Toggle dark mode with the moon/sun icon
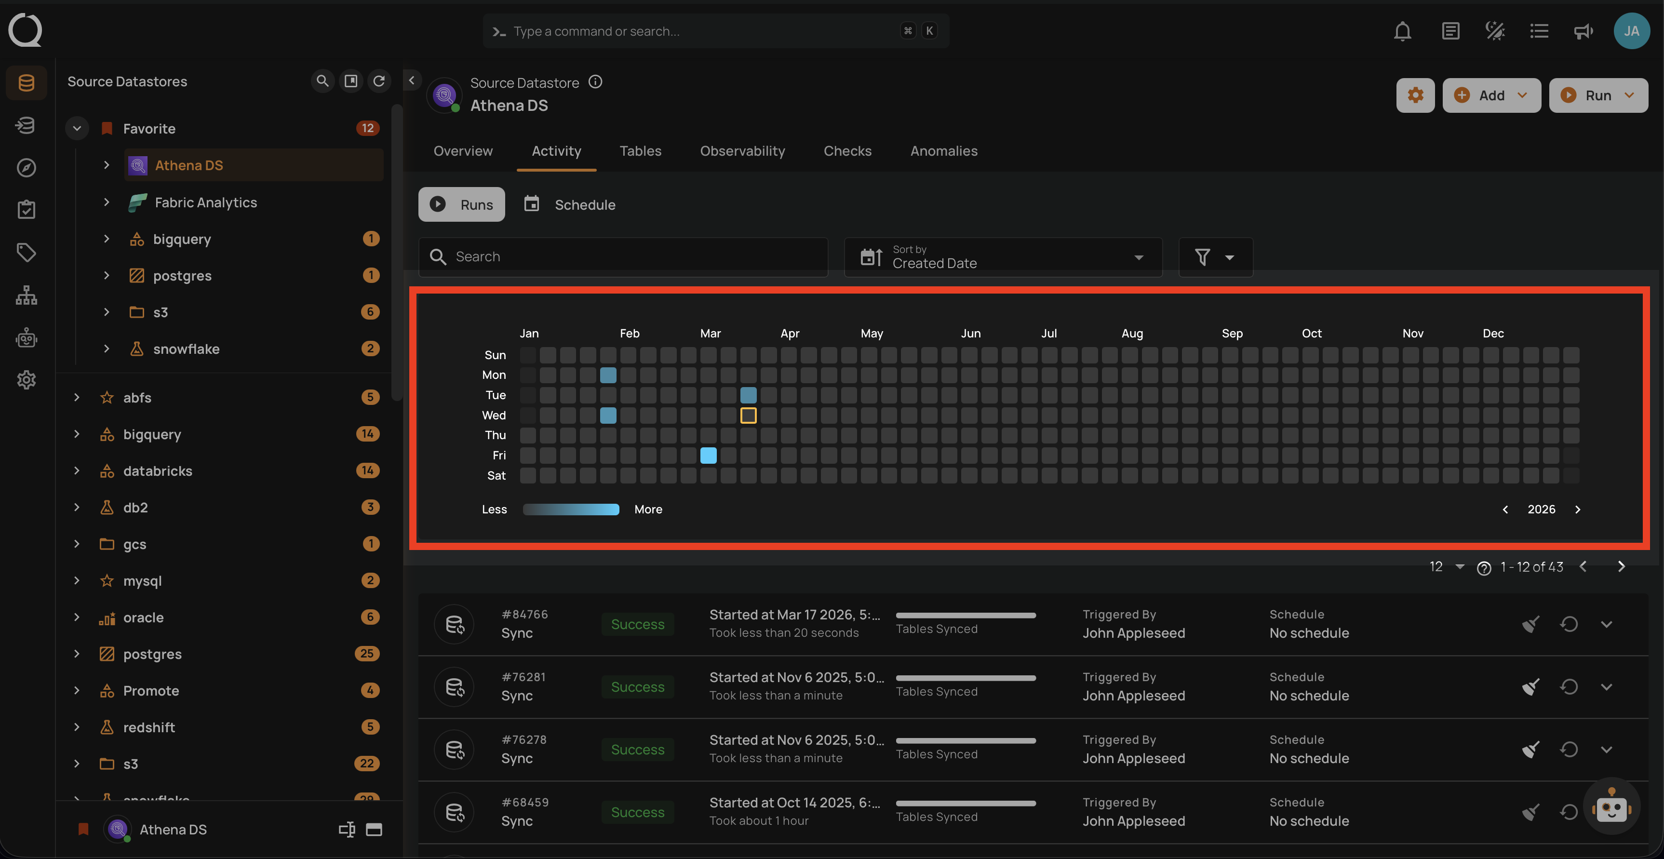Image resolution: width=1664 pixels, height=859 pixels. click(1495, 30)
